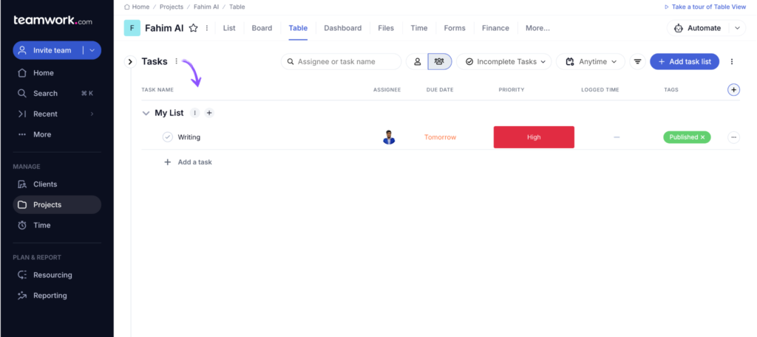The image size is (757, 337).
Task: Switch to the Forms tab
Action: click(x=455, y=28)
